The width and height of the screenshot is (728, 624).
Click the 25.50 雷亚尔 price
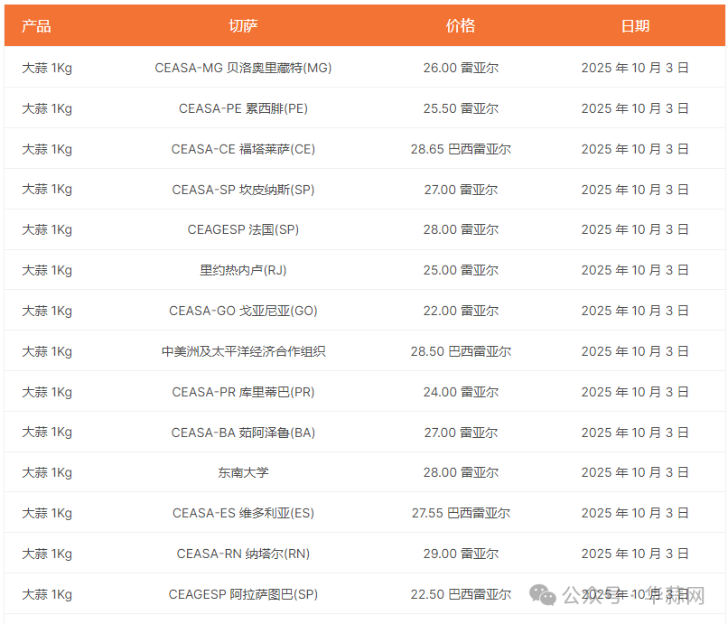[461, 108]
